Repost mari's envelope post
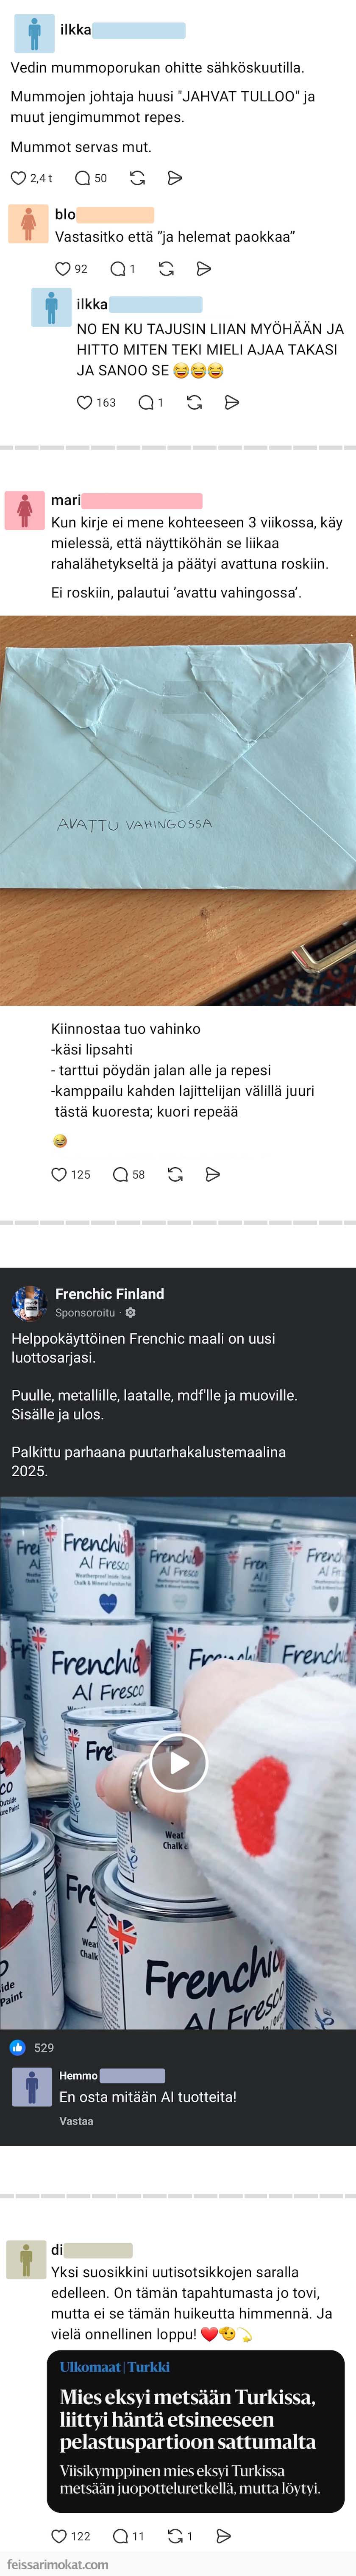The image size is (356, 2576). click(175, 1174)
